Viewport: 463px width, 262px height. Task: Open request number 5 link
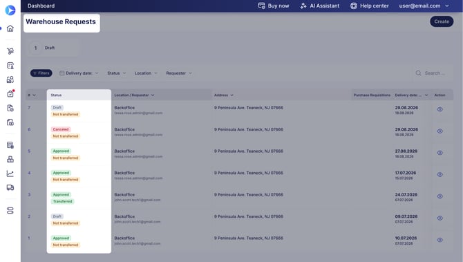[29, 151]
